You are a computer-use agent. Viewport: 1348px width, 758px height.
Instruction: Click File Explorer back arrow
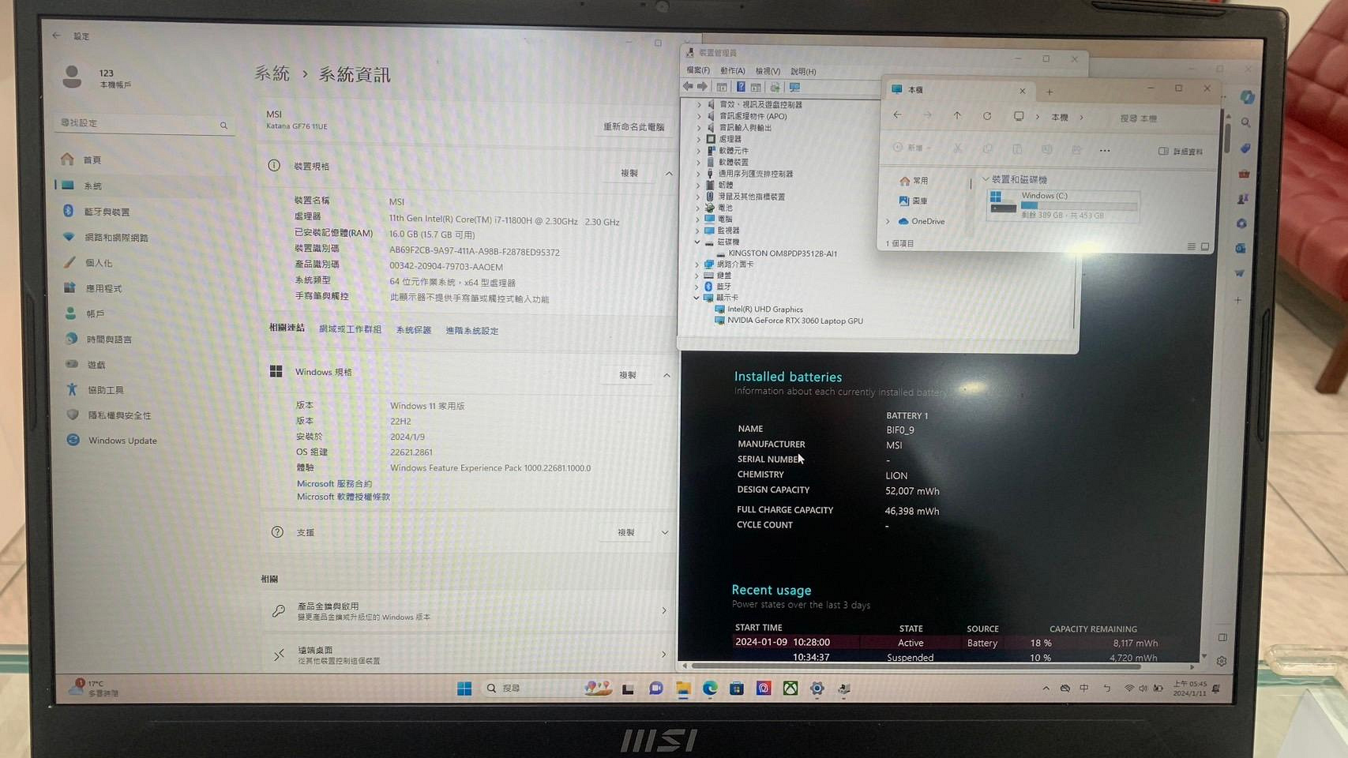click(897, 115)
